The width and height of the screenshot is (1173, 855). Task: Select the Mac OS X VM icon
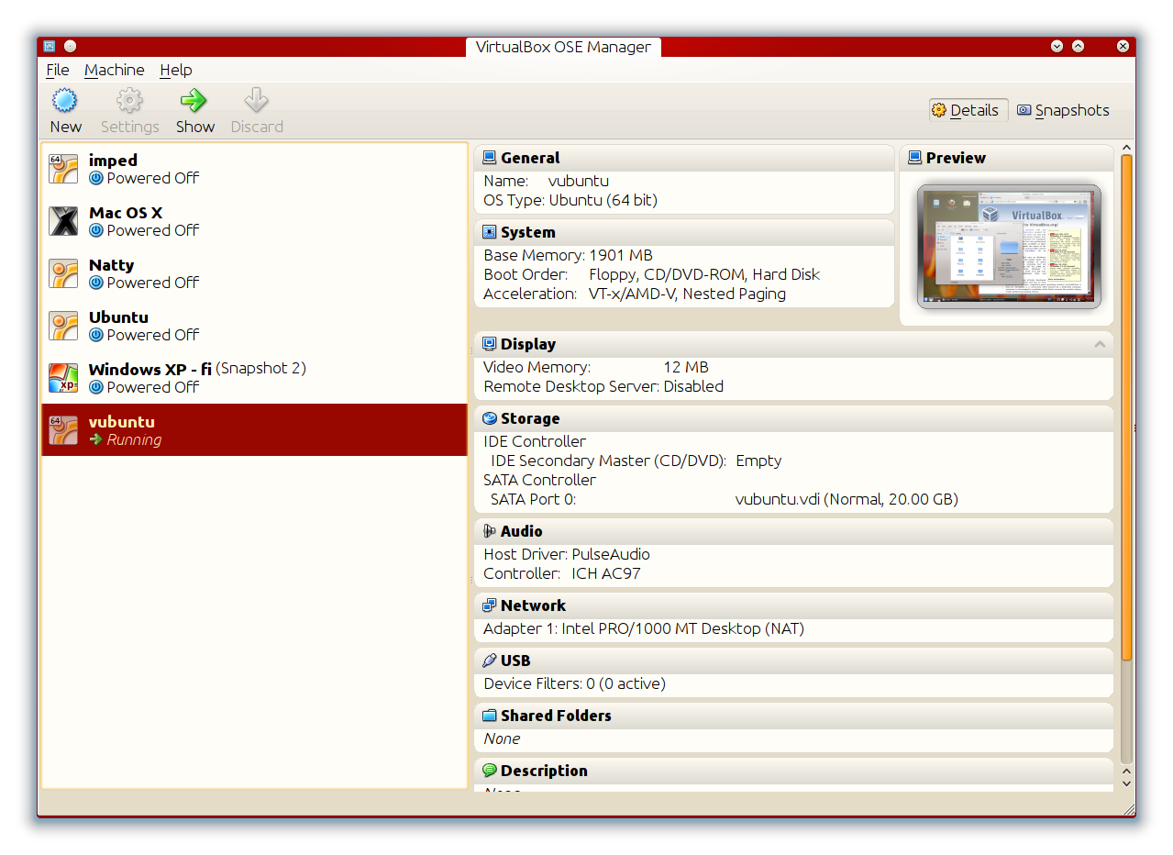click(63, 221)
